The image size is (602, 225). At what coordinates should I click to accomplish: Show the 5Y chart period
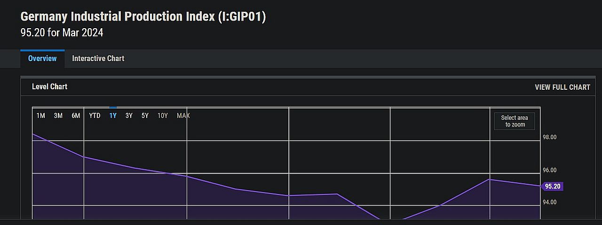[x=145, y=116]
